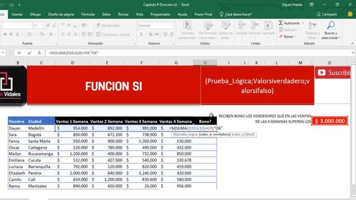Click the percent style icon
The width and height of the screenshot is (356, 200).
150,34
